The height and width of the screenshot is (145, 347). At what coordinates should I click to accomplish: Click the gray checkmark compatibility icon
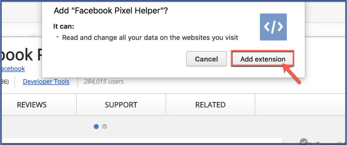304,142
